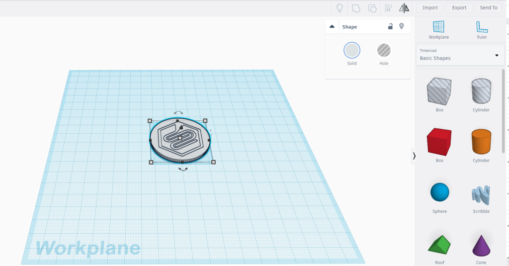The height and width of the screenshot is (266, 509).
Task: Click the coin's bottom-right corner resize handle
Action: coord(213,162)
